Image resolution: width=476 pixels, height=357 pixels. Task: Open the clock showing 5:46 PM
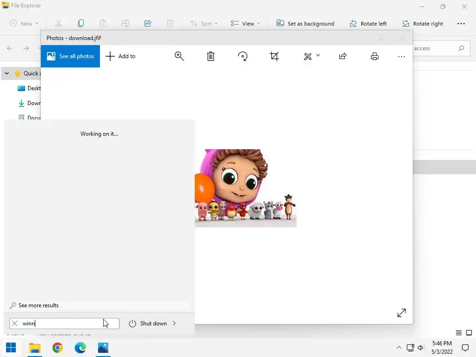pos(442,348)
